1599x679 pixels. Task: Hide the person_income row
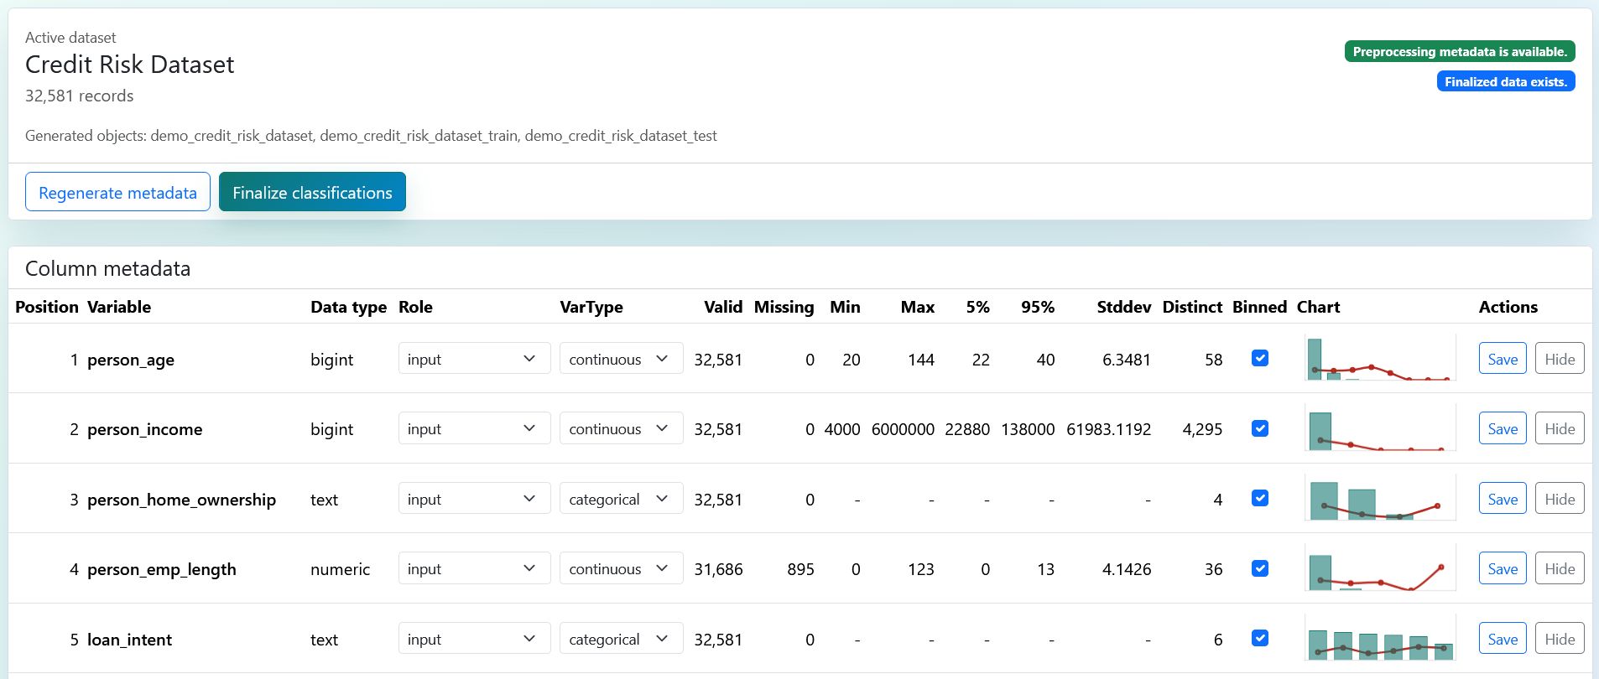(1560, 428)
